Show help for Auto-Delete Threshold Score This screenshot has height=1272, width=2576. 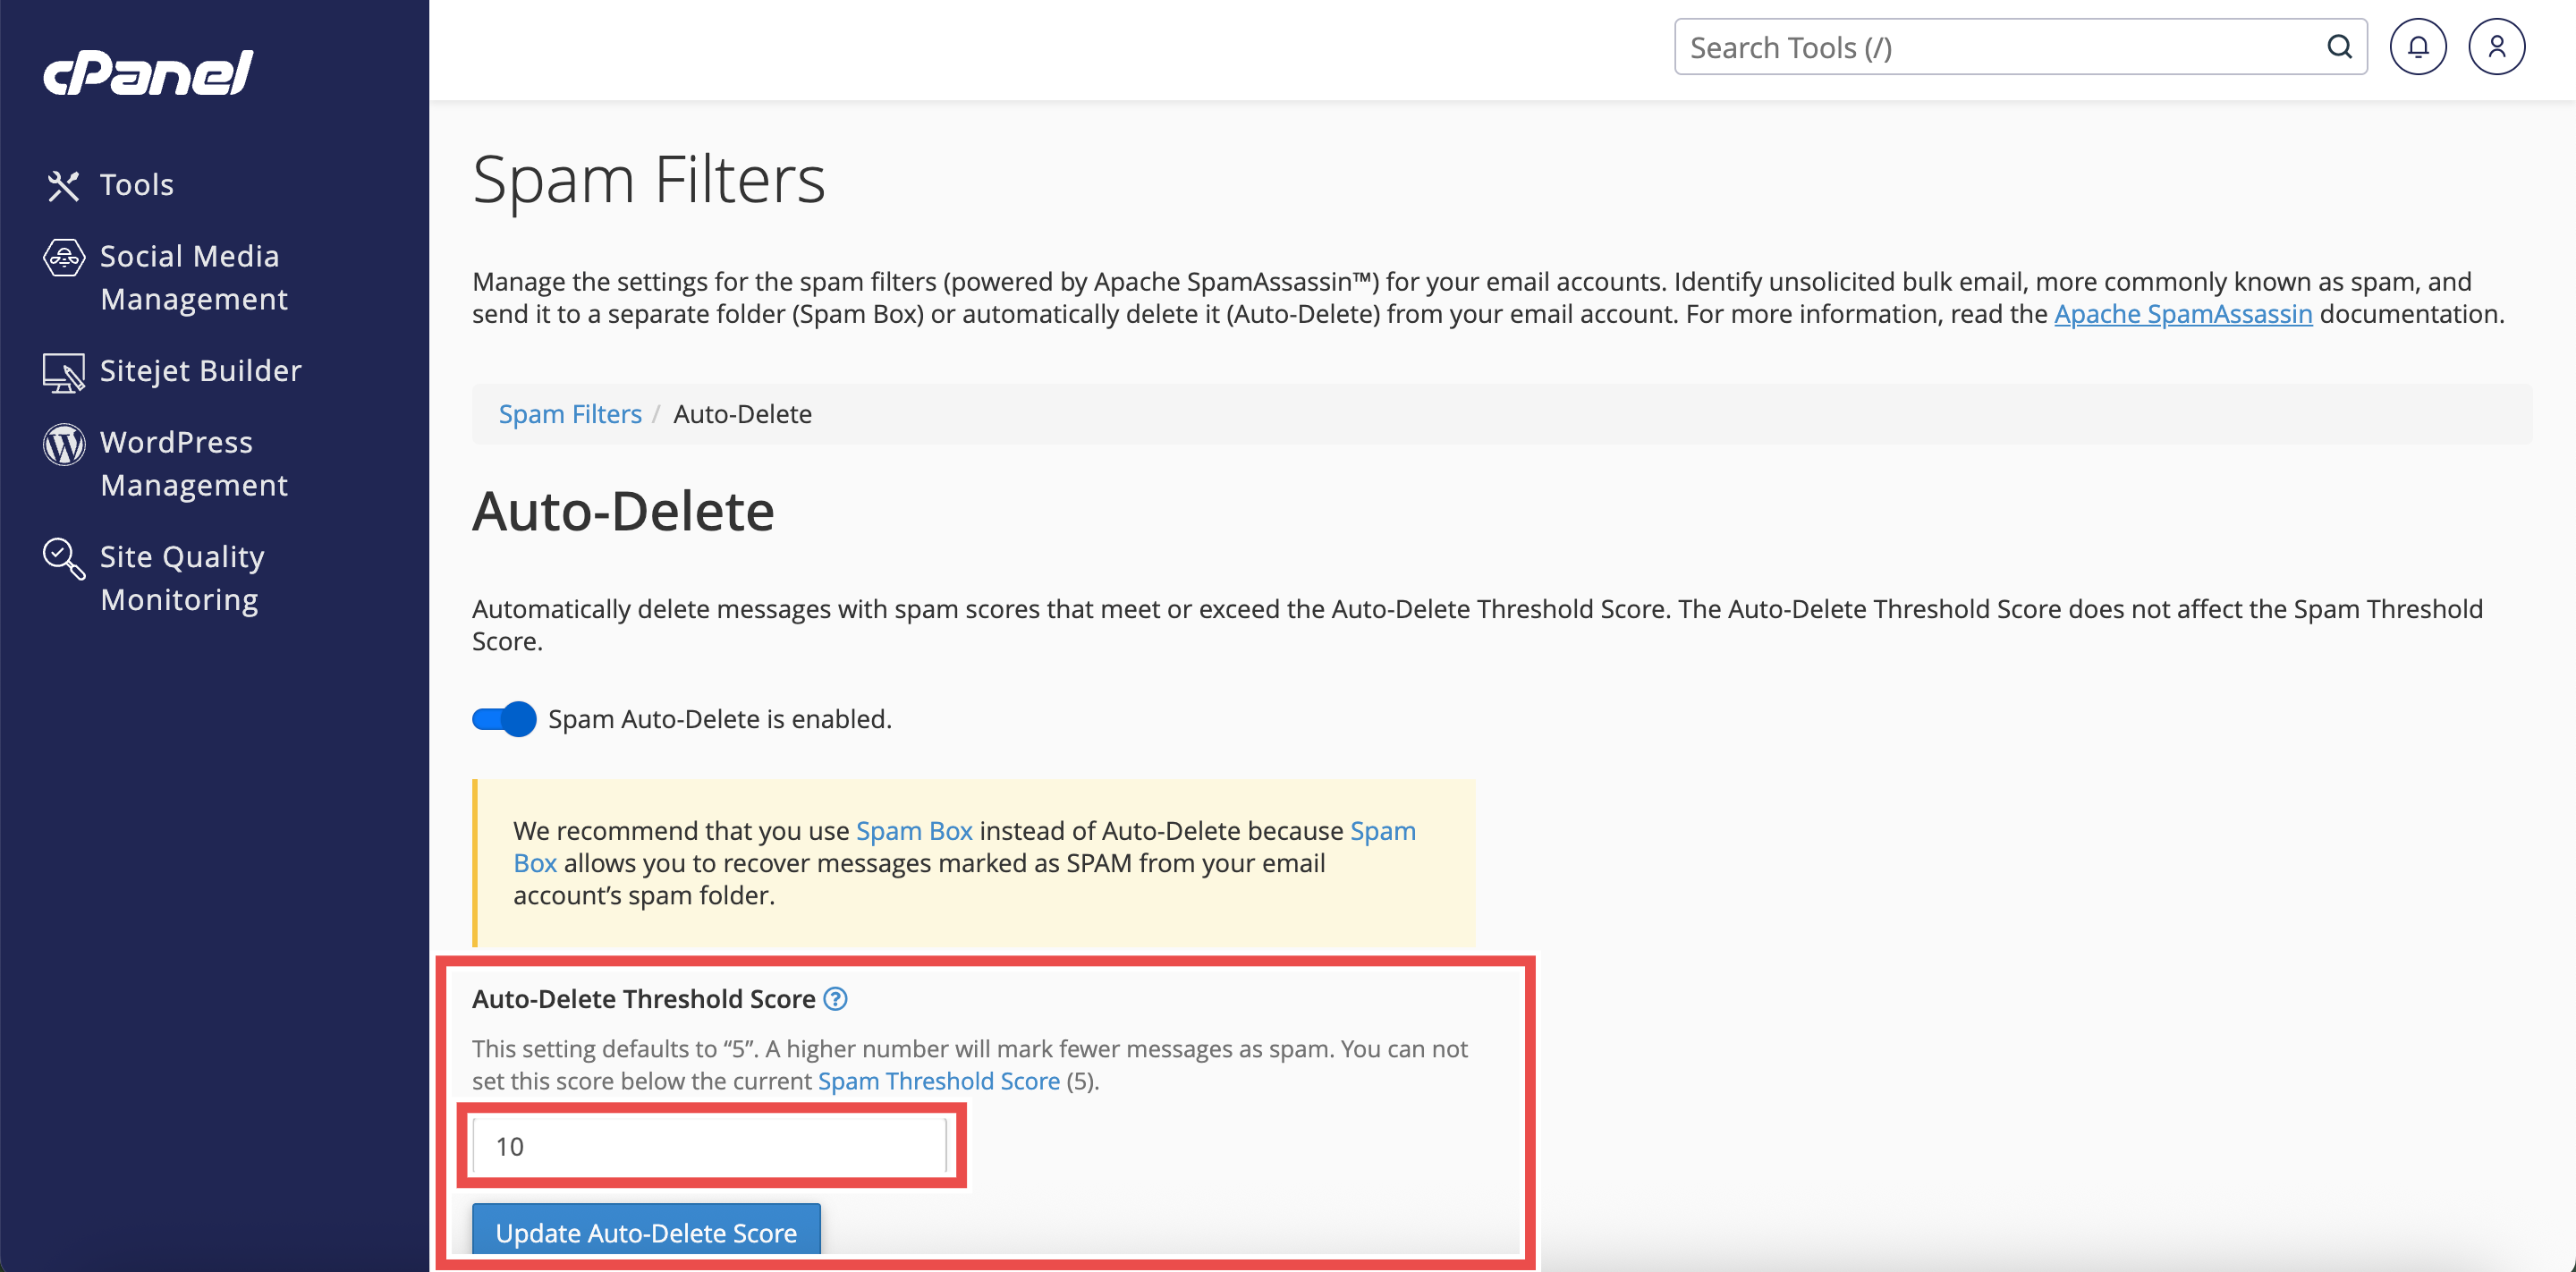[835, 998]
